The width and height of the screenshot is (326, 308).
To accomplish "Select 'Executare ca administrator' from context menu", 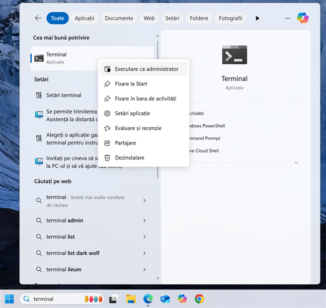I will (146, 69).
